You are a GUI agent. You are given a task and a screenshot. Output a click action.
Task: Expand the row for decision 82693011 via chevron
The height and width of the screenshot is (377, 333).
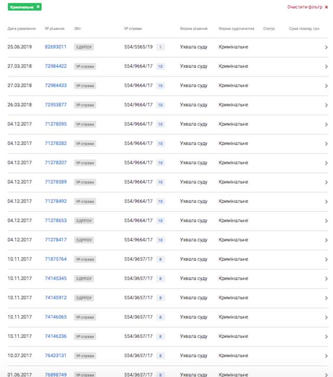[x=326, y=47]
